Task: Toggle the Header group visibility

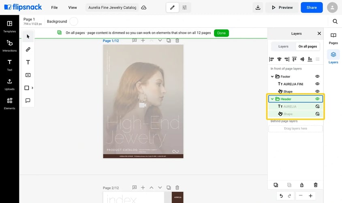Action: coord(317,99)
